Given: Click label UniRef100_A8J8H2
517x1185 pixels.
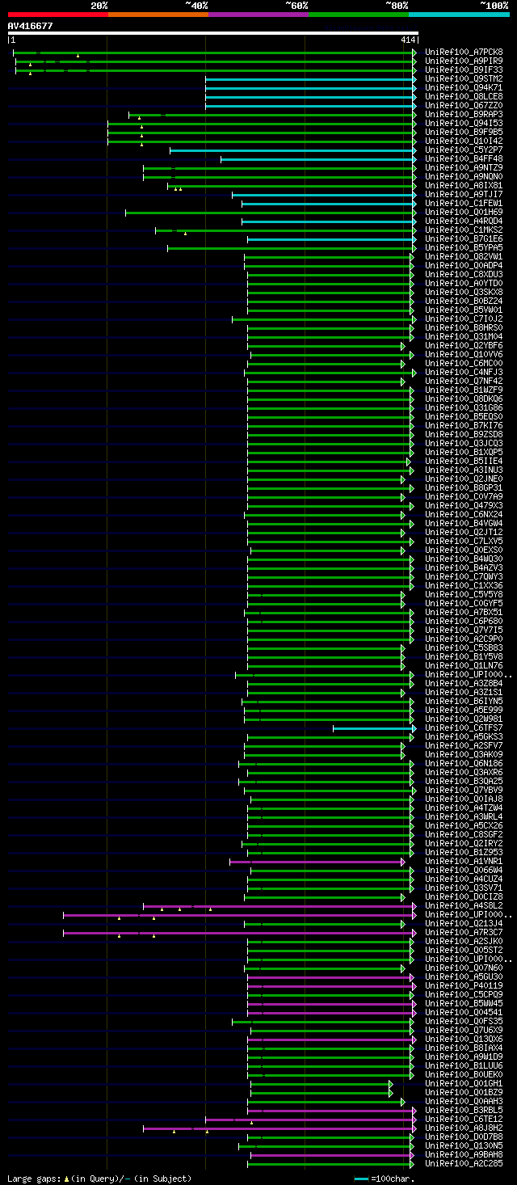Looking at the screenshot, I should click(x=464, y=1128).
